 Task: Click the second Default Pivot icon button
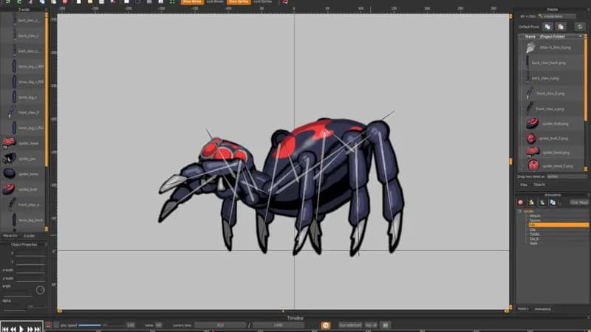(561, 27)
